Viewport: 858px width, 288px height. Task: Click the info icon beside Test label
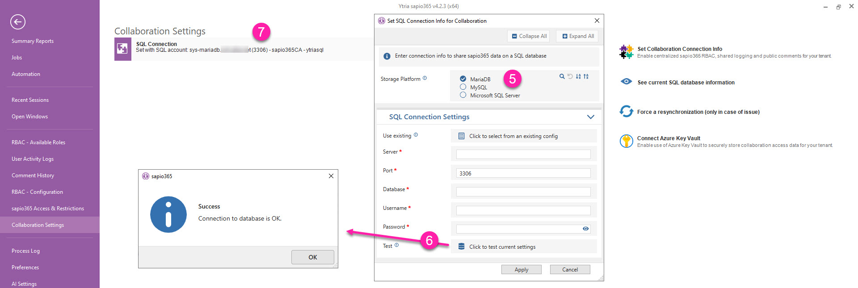point(396,245)
